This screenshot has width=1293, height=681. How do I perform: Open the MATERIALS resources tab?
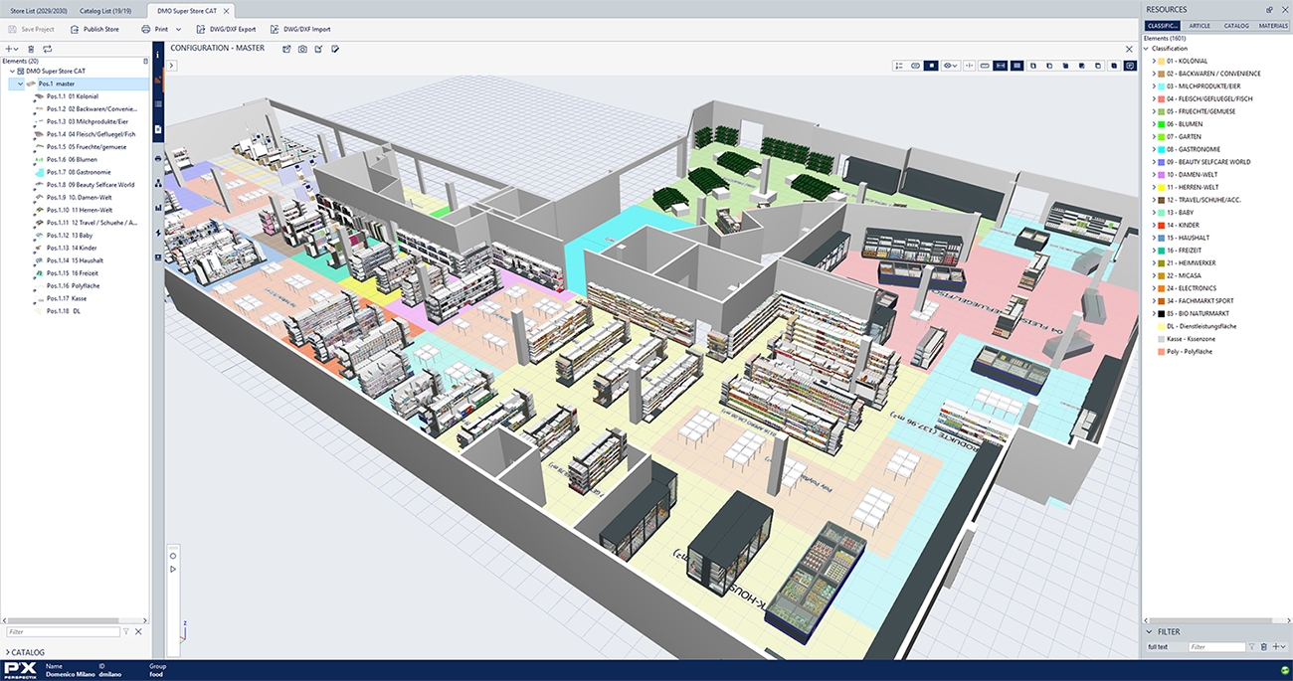tap(1272, 26)
